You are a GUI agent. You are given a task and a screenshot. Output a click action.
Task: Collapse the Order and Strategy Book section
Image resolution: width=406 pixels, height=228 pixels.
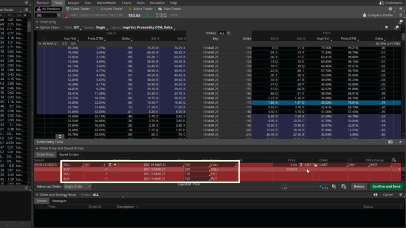37,195
